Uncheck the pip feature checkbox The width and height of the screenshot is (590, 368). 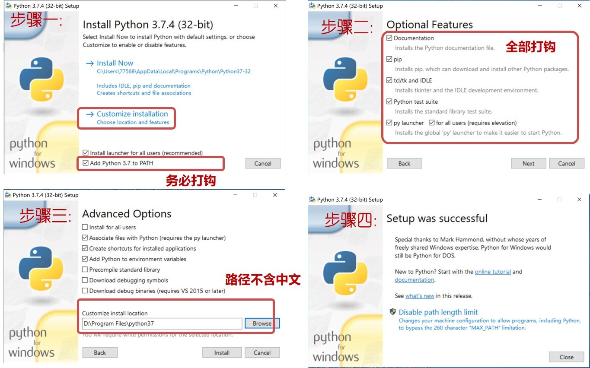pos(389,59)
